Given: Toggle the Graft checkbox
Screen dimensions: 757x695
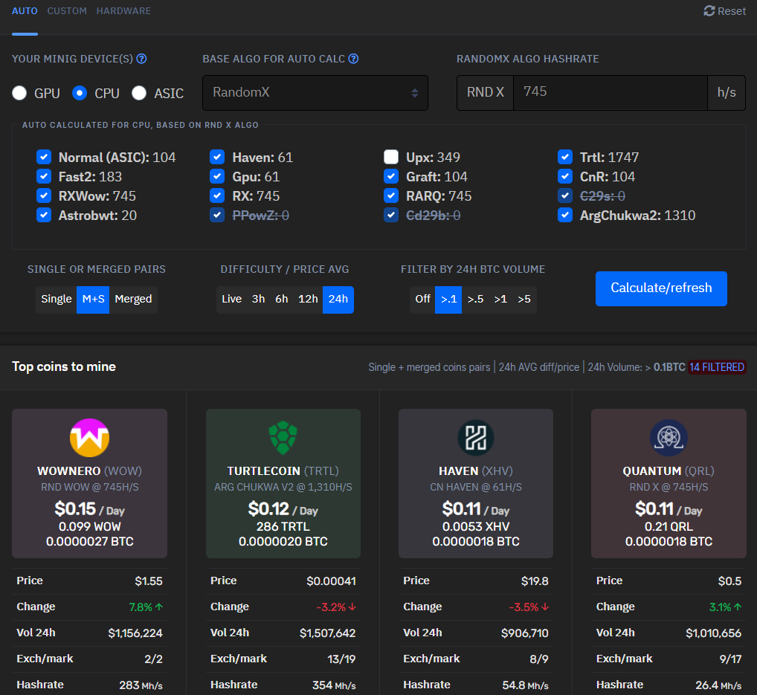Looking at the screenshot, I should (x=391, y=176).
